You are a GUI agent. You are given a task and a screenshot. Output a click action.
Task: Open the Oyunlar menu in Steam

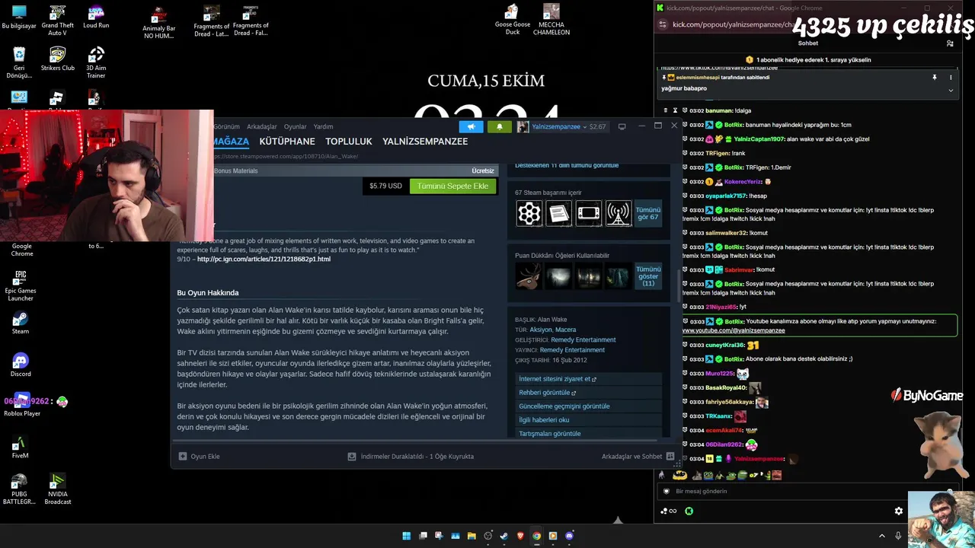pyautogui.click(x=296, y=126)
